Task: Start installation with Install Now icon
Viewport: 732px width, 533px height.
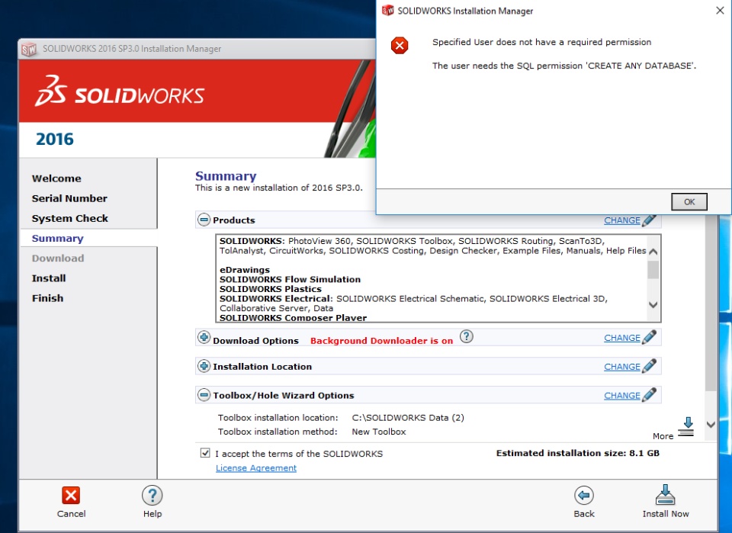Action: coord(665,495)
